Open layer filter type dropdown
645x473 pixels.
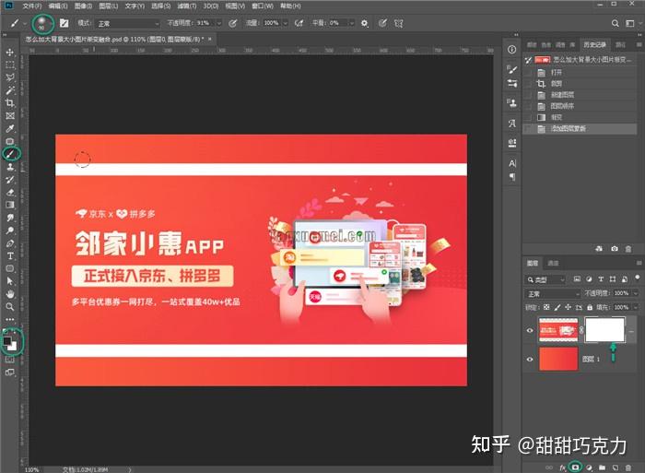pyautogui.click(x=545, y=279)
